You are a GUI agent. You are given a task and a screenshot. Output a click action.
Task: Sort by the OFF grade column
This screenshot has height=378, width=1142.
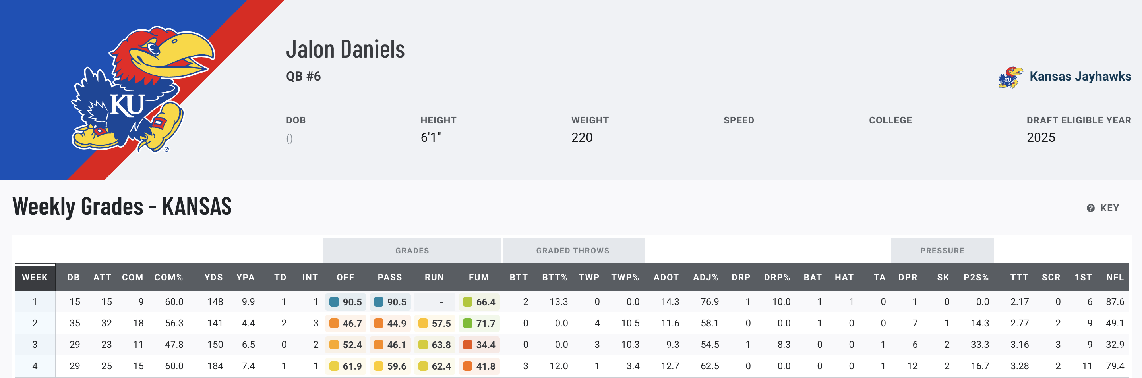pyautogui.click(x=345, y=278)
